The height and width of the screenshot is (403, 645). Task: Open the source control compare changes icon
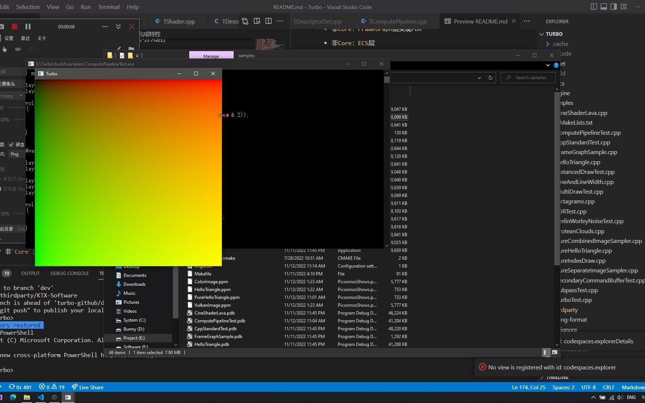(x=245, y=21)
